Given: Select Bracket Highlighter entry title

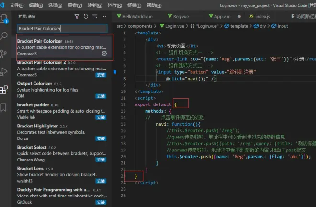Looking at the screenshot, I should coord(37,126).
